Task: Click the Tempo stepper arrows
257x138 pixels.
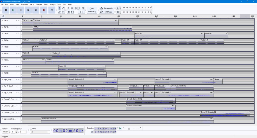Action: [9, 132]
